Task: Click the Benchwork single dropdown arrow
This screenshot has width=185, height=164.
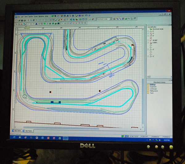Action: click(x=111, y=19)
